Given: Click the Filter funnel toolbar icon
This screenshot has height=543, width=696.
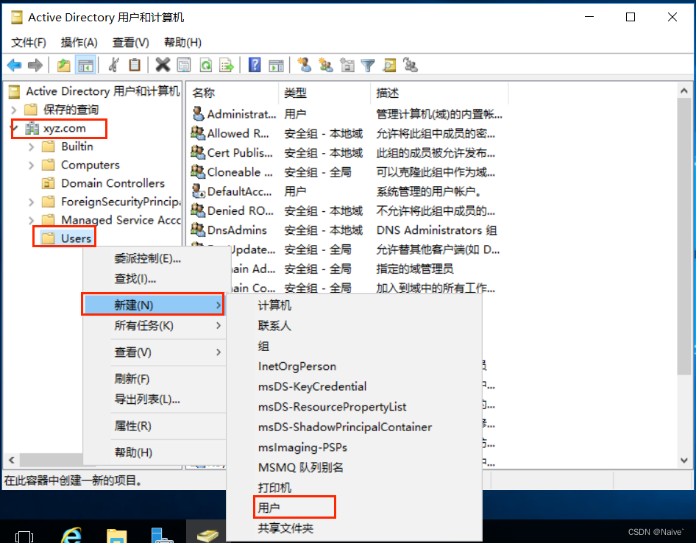Looking at the screenshot, I should pos(368,65).
